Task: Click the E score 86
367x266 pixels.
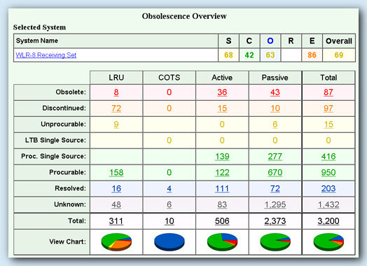Action: pos(312,55)
